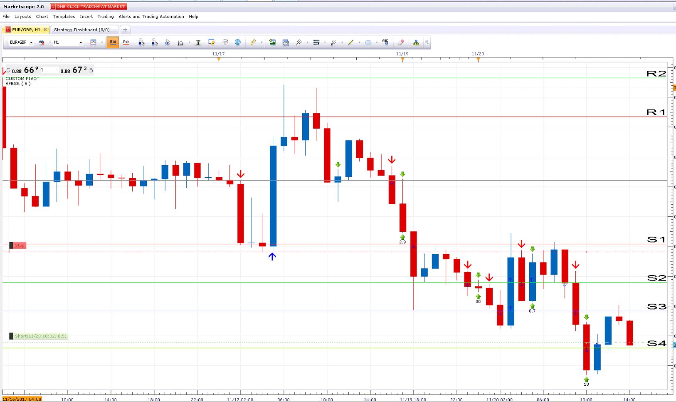Screen dimensions: 676x402
Task: Click the 11/20 date marker on top axis
Action: coord(478,54)
